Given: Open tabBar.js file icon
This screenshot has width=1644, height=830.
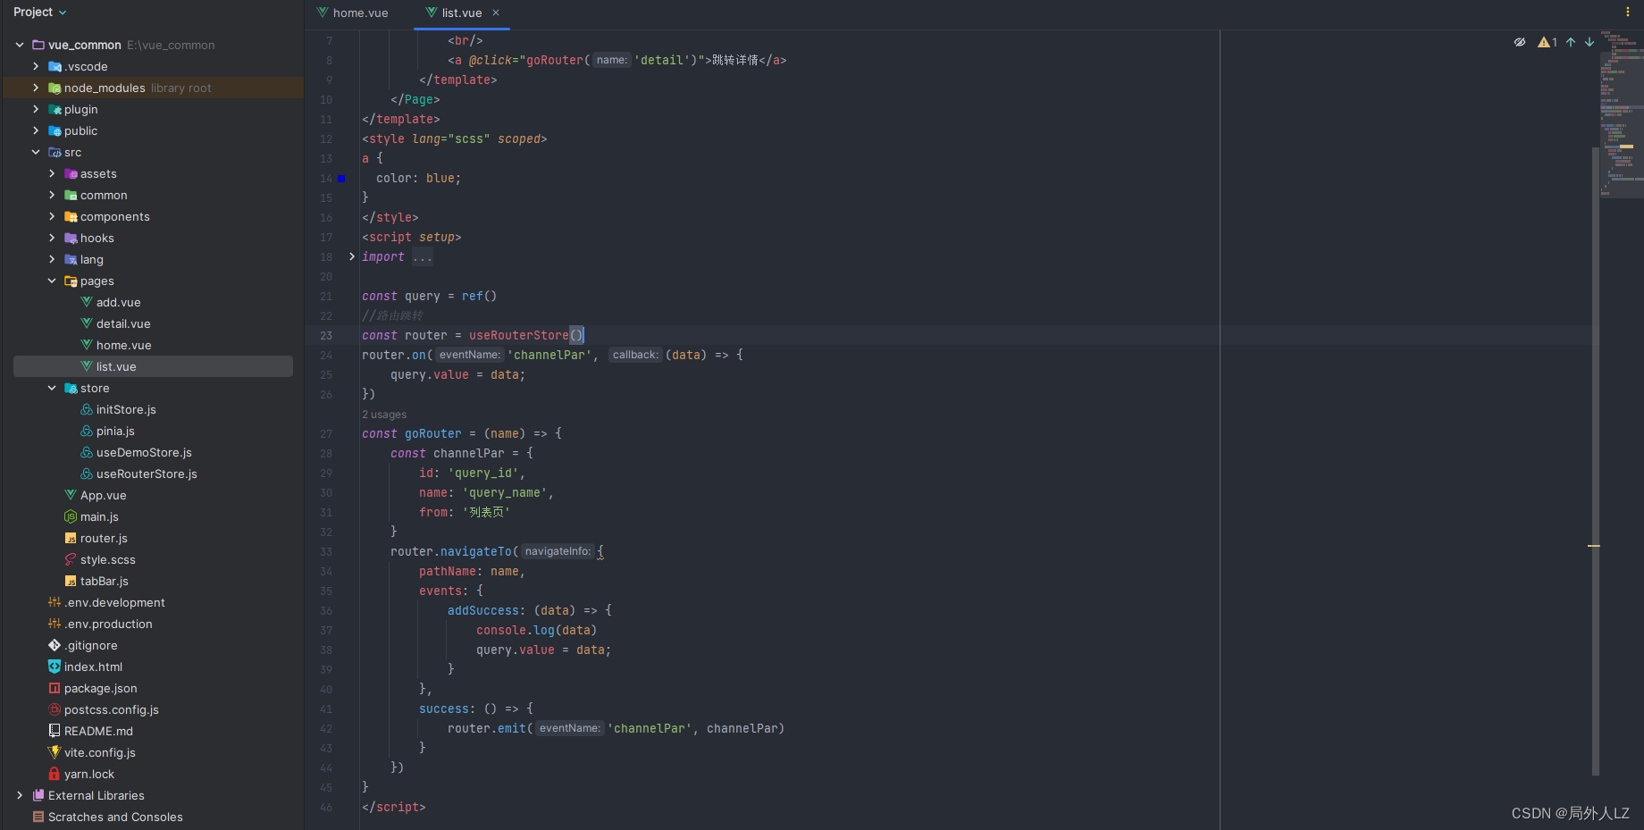Looking at the screenshot, I should tap(71, 581).
